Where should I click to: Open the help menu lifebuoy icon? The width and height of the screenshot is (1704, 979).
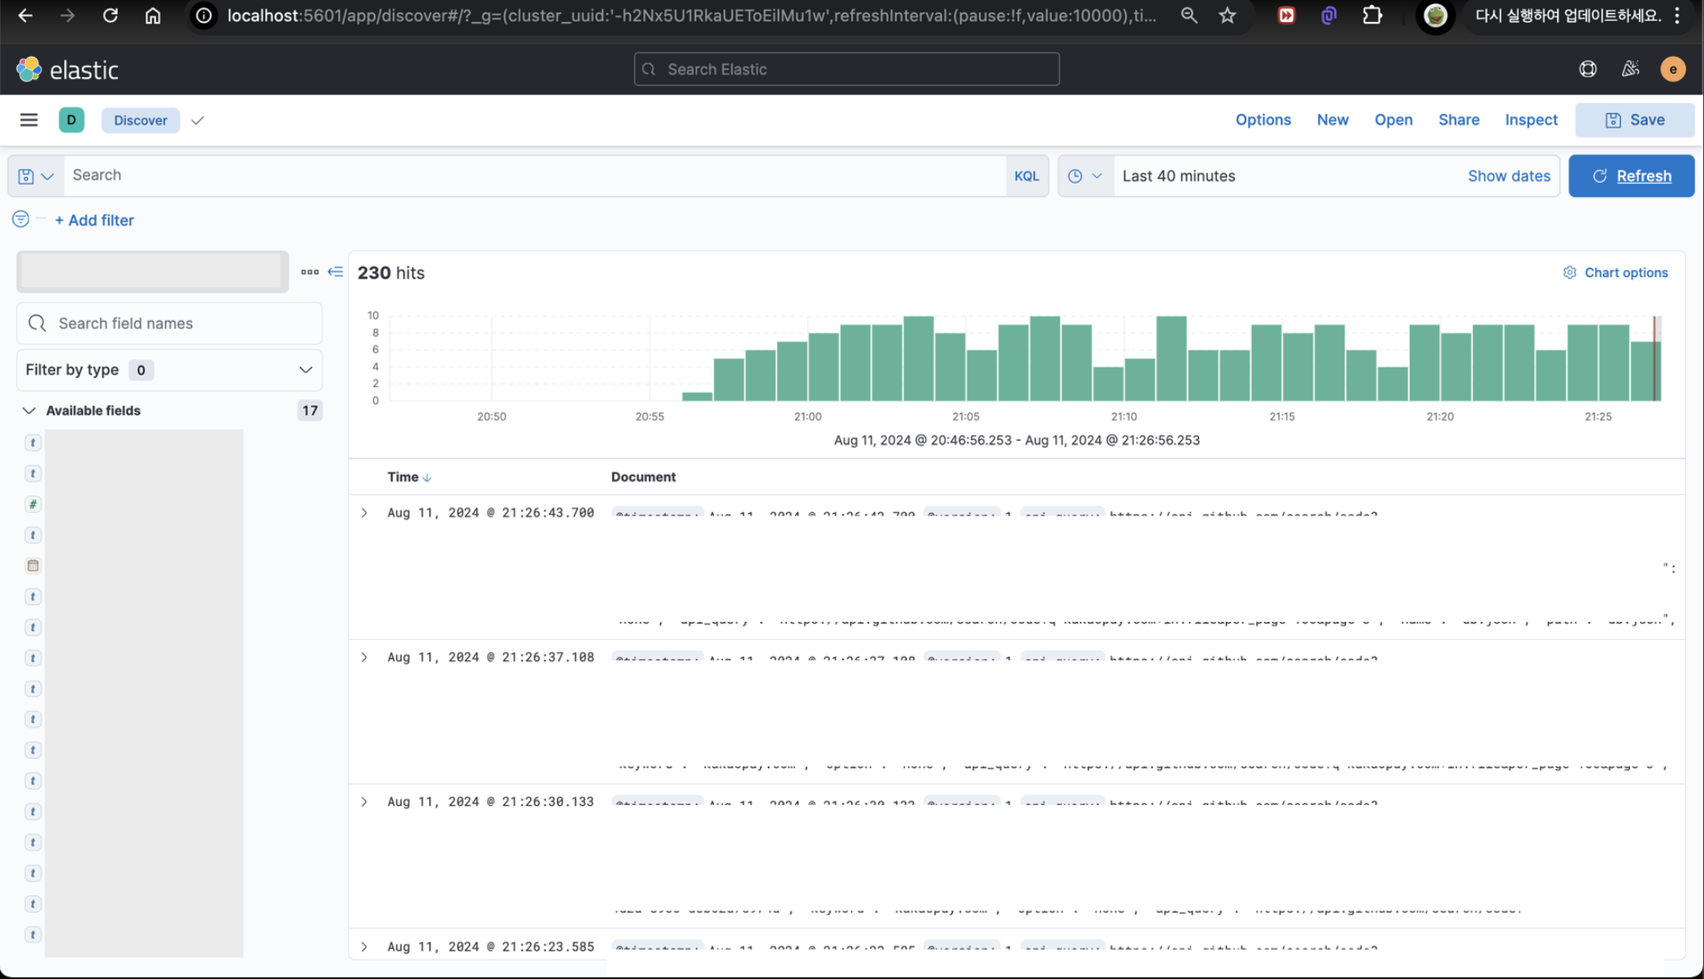tap(1587, 69)
